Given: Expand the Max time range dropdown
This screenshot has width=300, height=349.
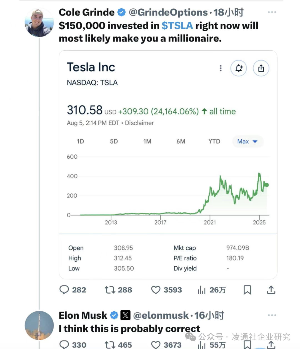Looking at the screenshot, I should click(x=247, y=141).
